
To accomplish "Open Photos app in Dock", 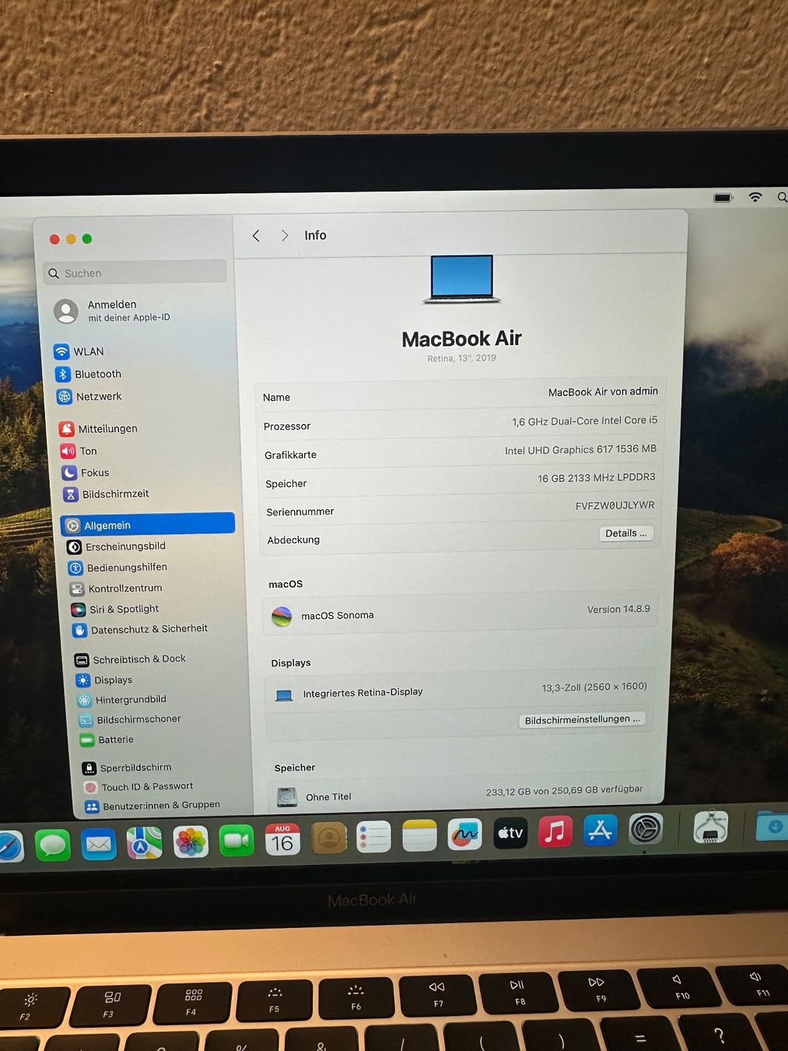I will point(191,842).
